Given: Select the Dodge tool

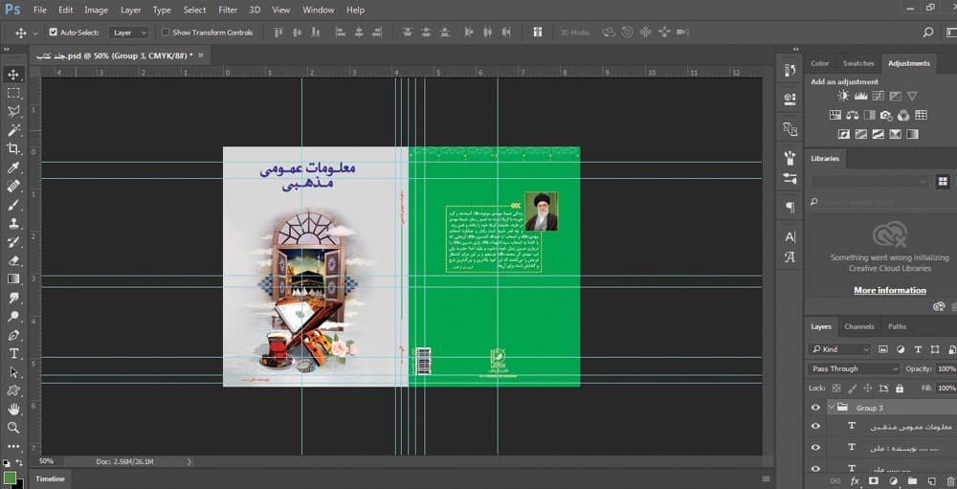Looking at the screenshot, I should coord(12,316).
